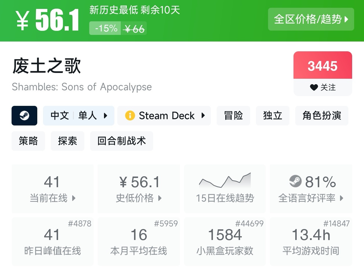Select the 冒险 adventure tag
This screenshot has width=364, height=272.
[x=233, y=116]
